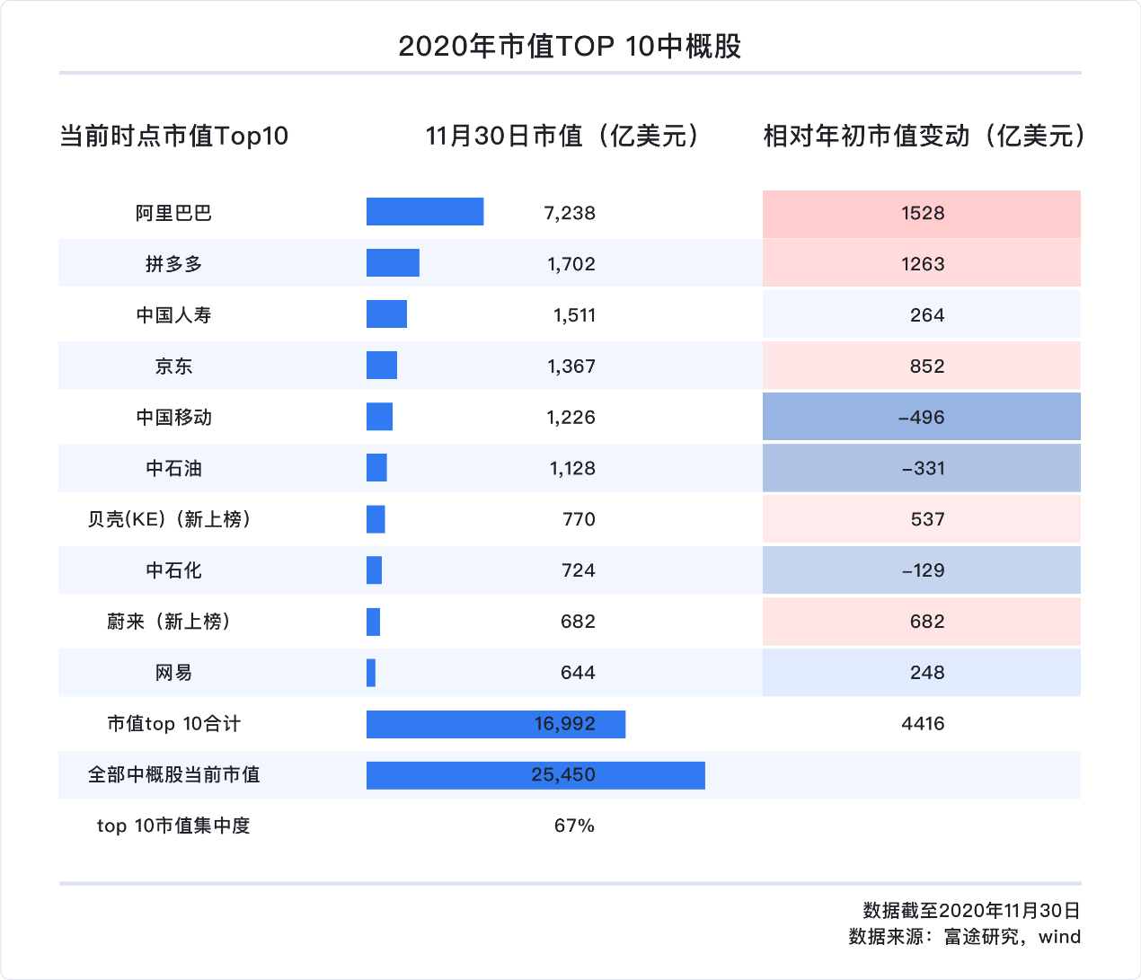Click the market value 1,226

(571, 418)
